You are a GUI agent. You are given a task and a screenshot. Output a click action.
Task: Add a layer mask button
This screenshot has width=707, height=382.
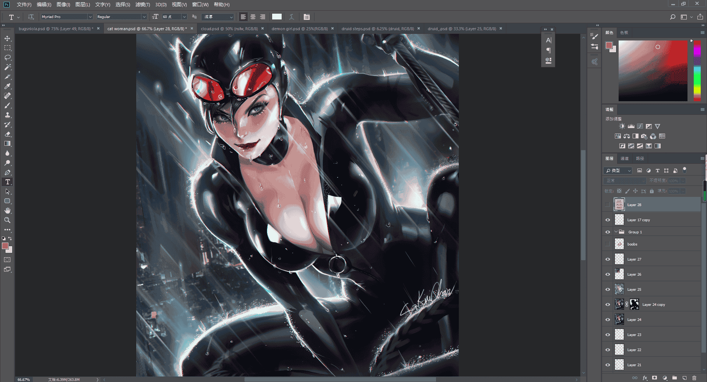point(654,378)
